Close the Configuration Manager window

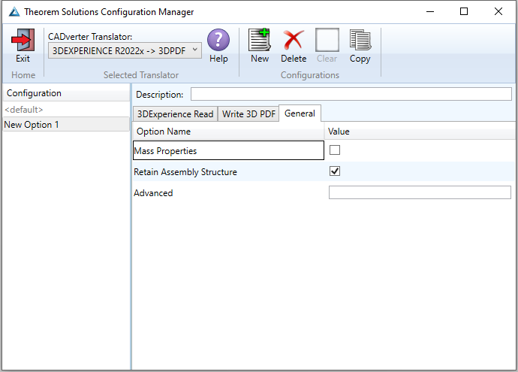pyautogui.click(x=498, y=11)
